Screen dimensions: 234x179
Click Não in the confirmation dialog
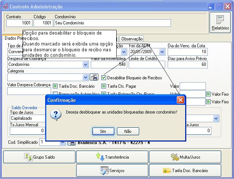[128, 131]
